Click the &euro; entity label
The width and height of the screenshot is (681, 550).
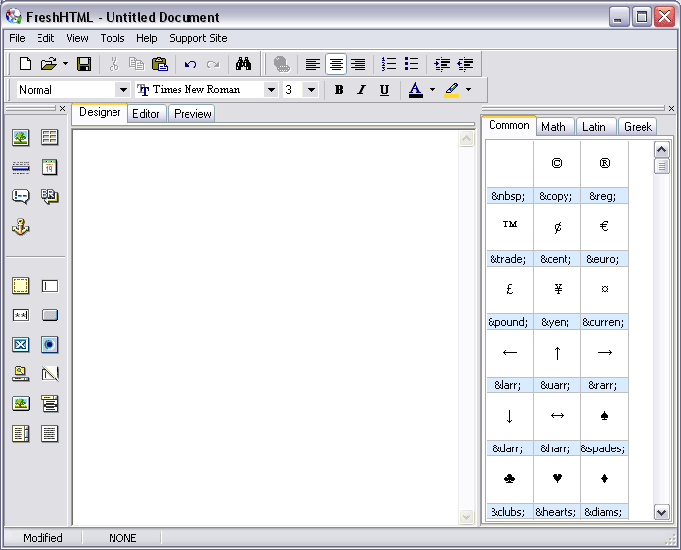point(604,259)
